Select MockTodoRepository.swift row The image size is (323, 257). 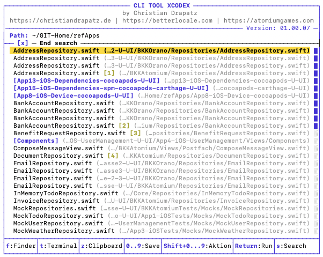161,216
